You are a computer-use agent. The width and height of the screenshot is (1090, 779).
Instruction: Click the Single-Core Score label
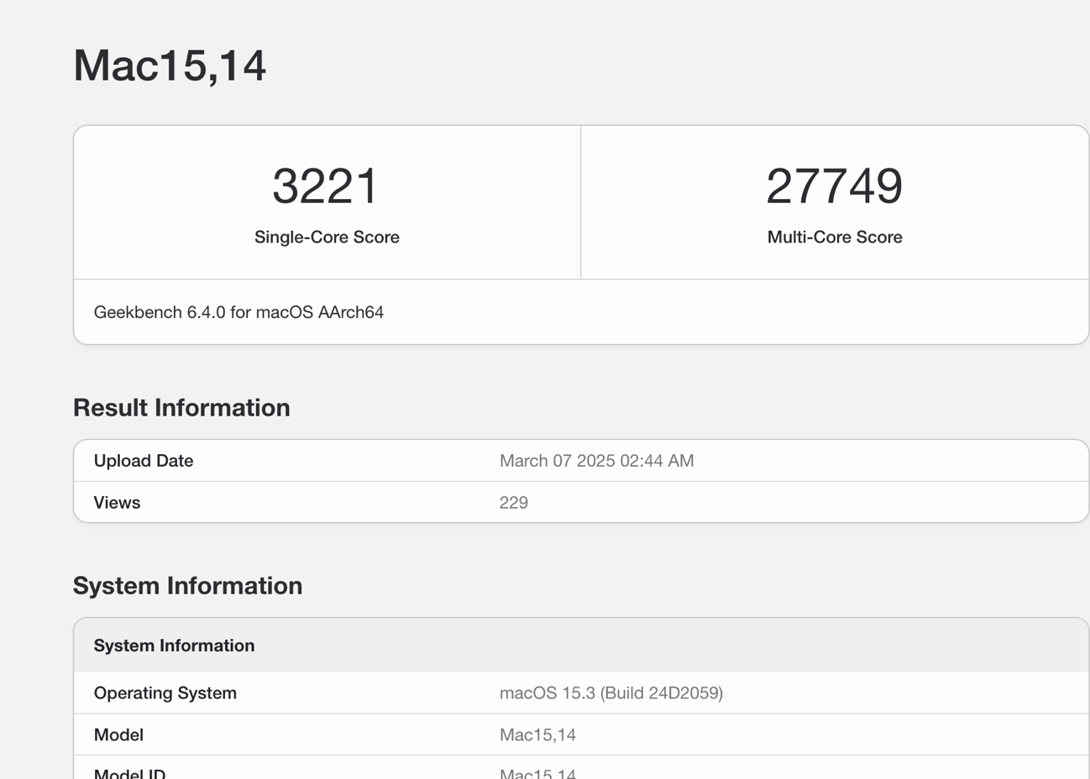[x=327, y=237]
